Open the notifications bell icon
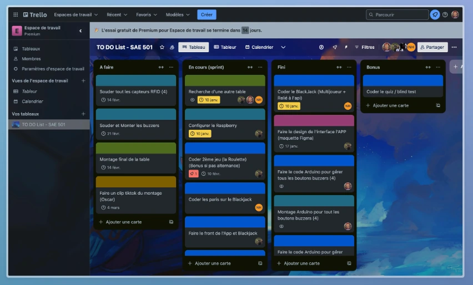This screenshot has width=473, height=285. point(435,14)
